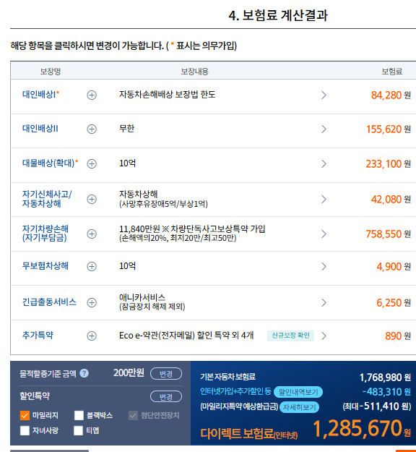Click the 233,100 원 premium amount
The height and width of the screenshot is (452, 416).
(x=389, y=163)
